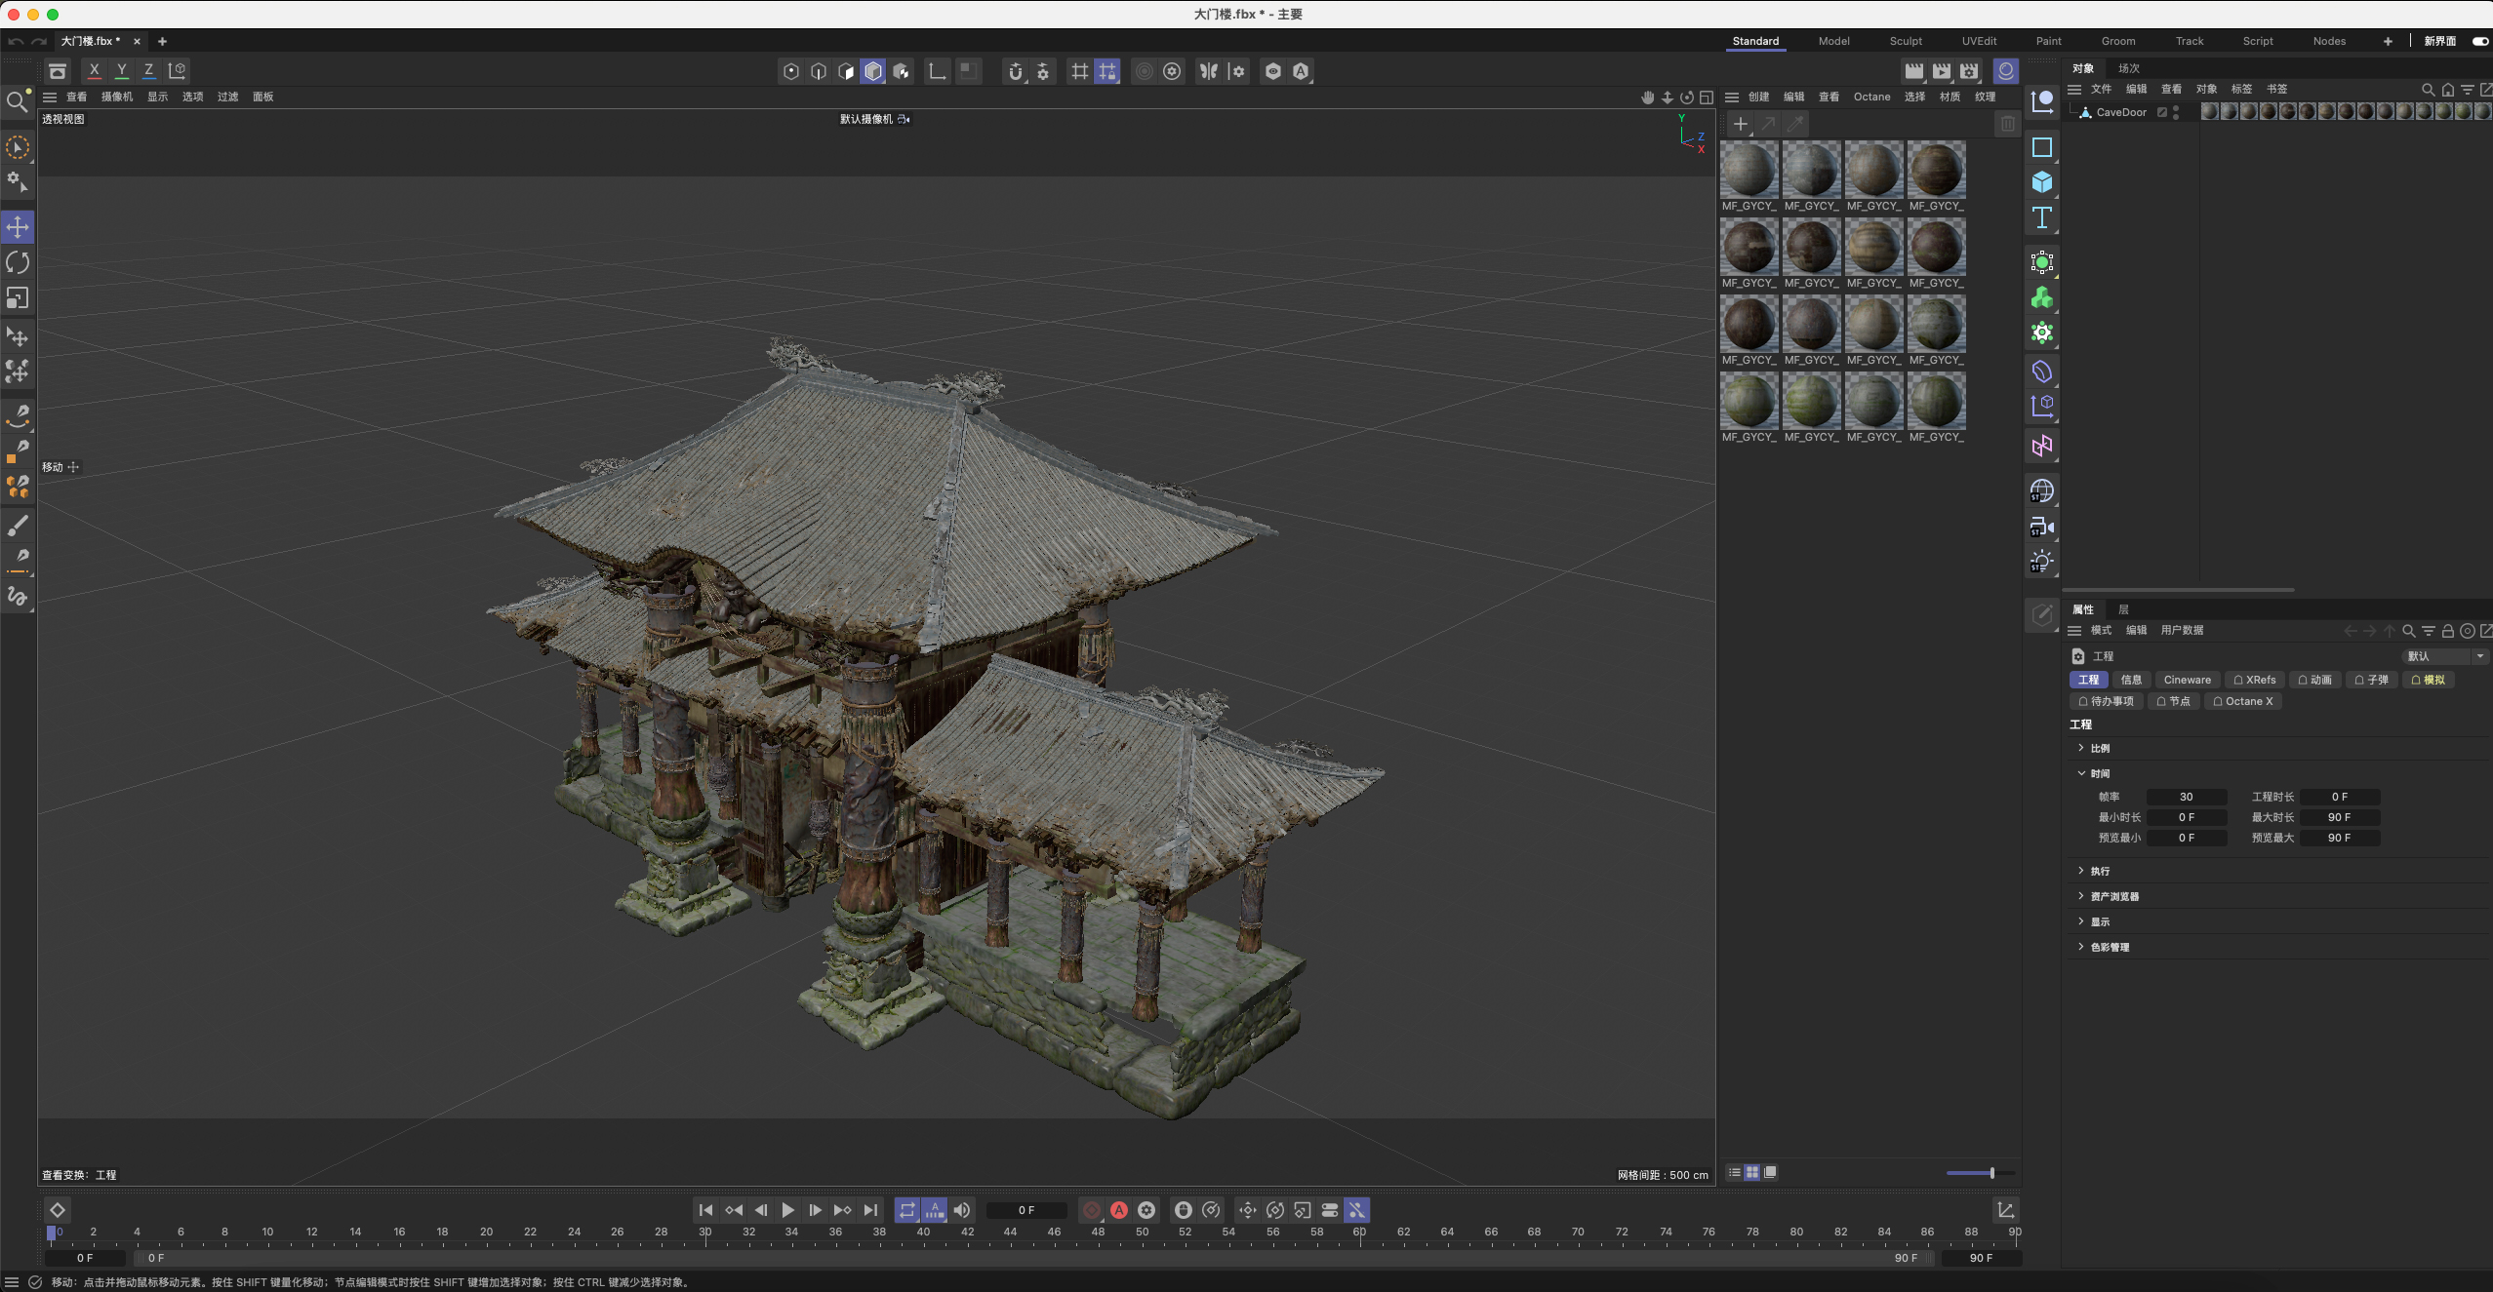Open the Octane menu in material manager
Viewport: 2493px width, 1292px height.
(x=1871, y=97)
